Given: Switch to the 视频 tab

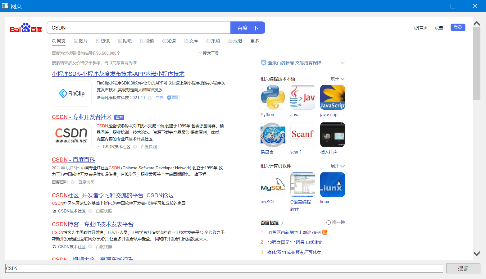Looking at the screenshot, I should click(x=147, y=41).
